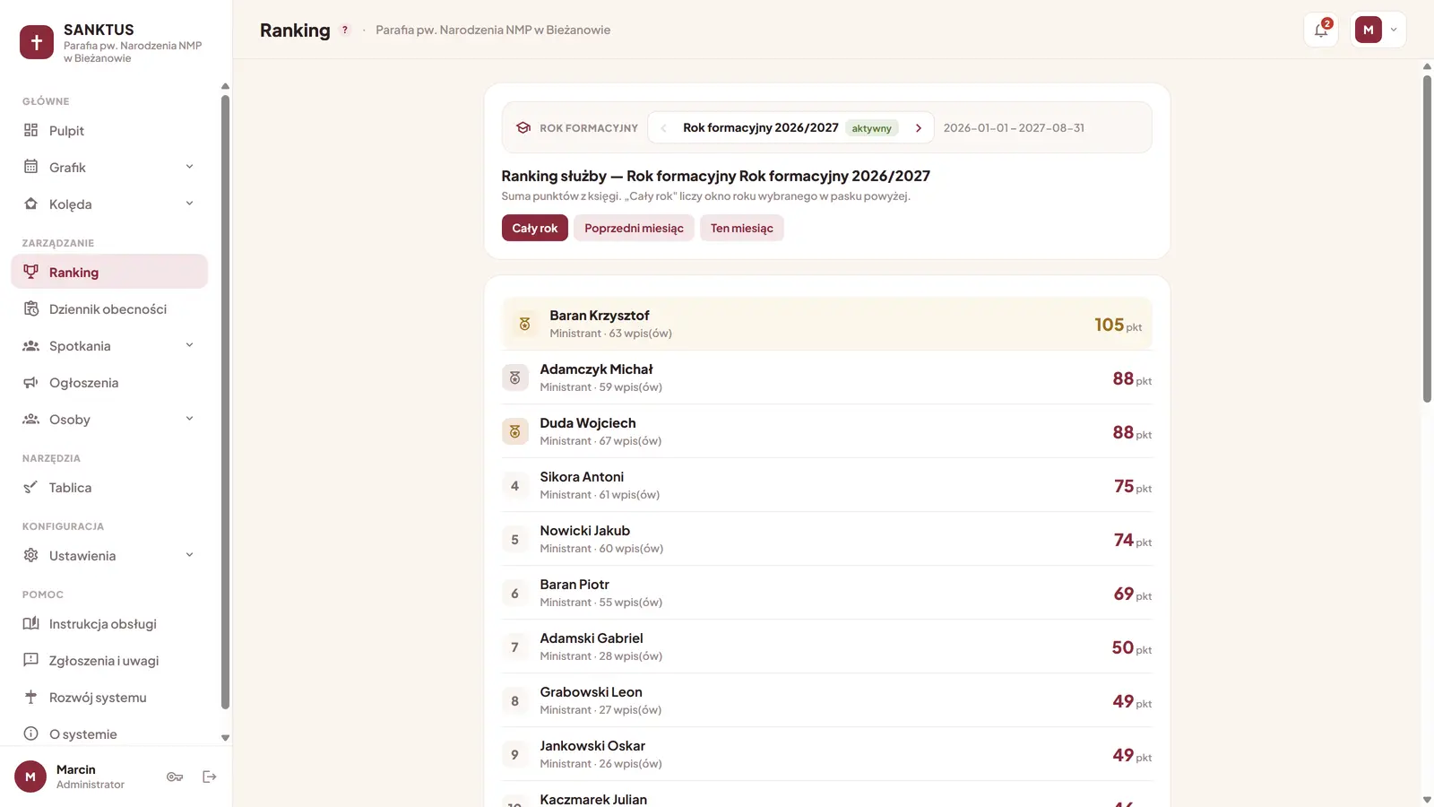This screenshot has width=1434, height=807.
Task: Click the Ustawienia gear icon
Action: pyautogui.click(x=30, y=555)
